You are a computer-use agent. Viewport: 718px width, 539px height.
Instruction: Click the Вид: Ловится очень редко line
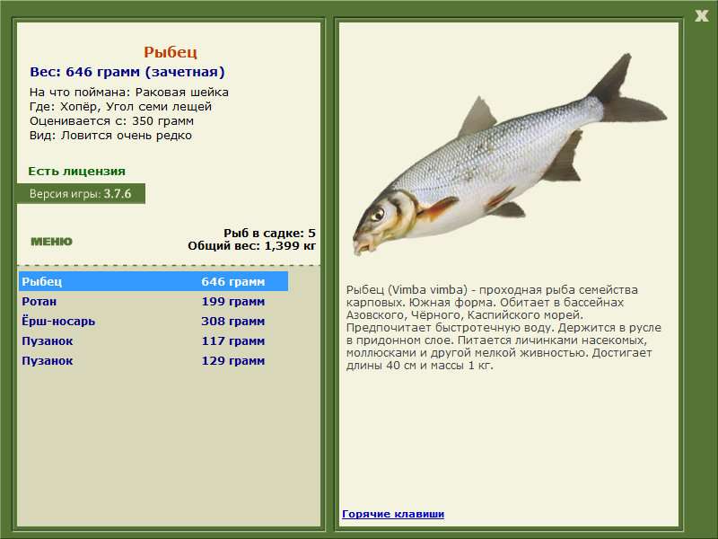(110, 136)
